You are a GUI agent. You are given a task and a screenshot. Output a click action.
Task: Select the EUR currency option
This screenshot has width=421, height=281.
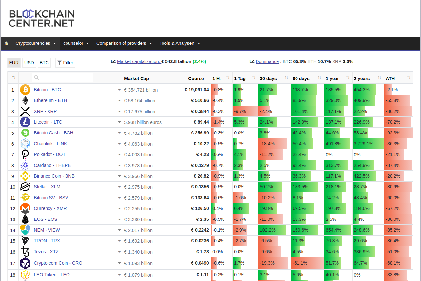point(14,62)
